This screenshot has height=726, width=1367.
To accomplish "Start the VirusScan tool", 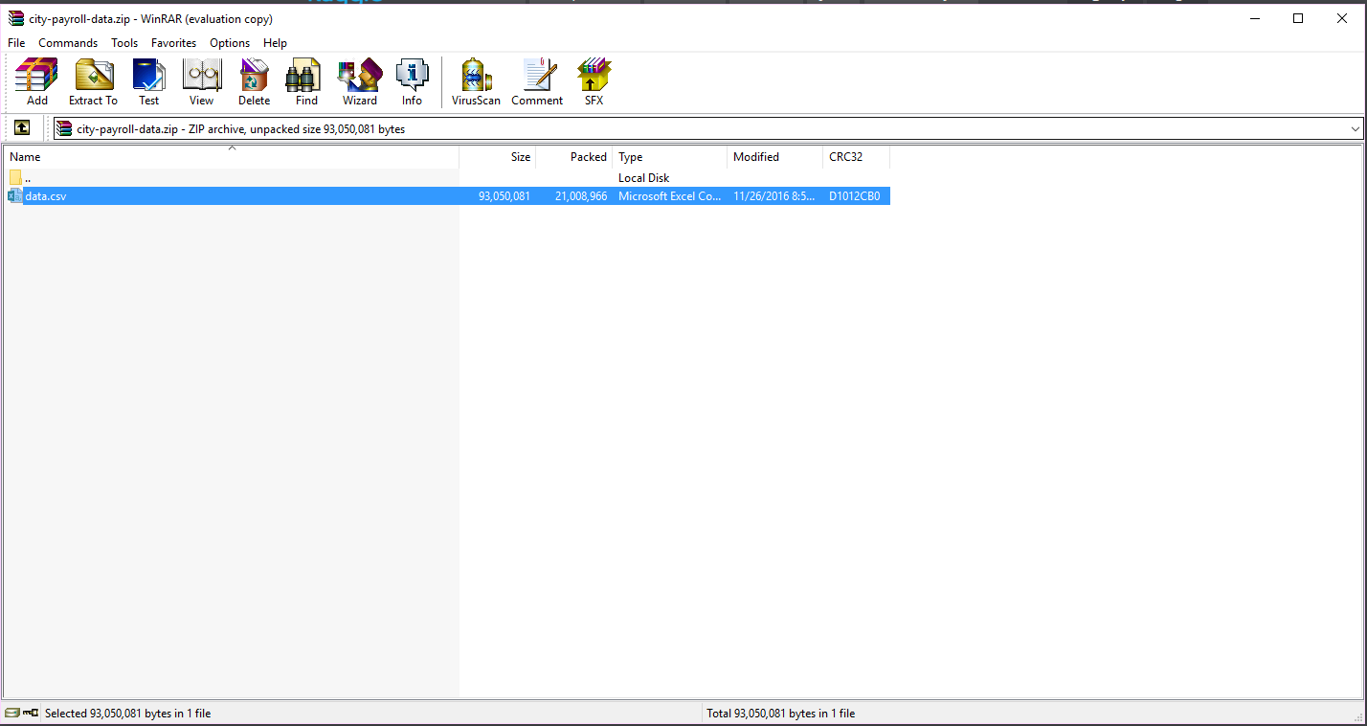I will tap(476, 82).
